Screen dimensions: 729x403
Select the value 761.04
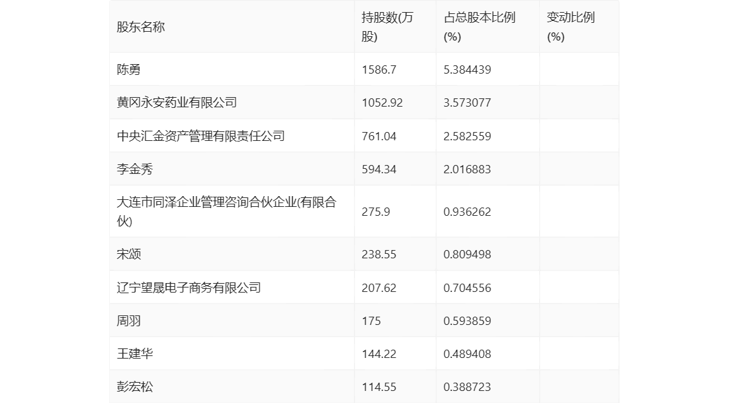point(379,136)
